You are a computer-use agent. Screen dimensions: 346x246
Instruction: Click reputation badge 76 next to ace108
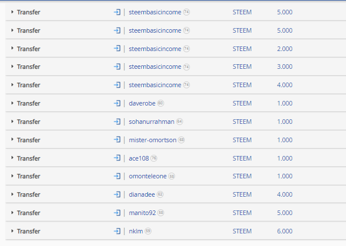pyautogui.click(x=154, y=158)
